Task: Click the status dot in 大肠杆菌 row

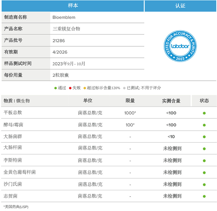Action: click(x=204, y=149)
